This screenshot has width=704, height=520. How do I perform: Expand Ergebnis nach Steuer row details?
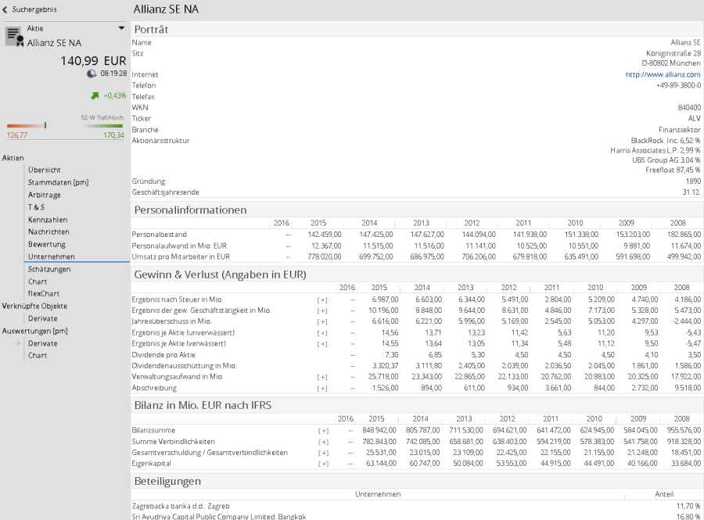click(321, 299)
